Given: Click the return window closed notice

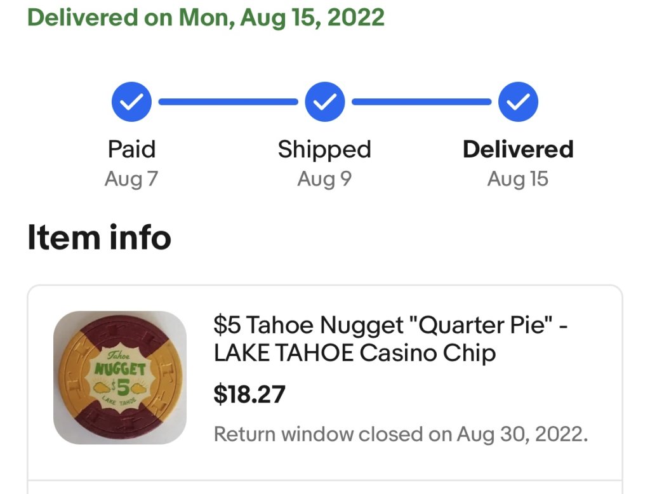Looking at the screenshot, I should click(x=401, y=434).
